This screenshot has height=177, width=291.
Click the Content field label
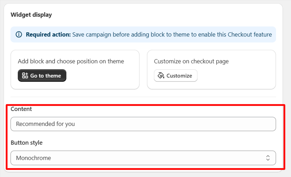(x=21, y=109)
